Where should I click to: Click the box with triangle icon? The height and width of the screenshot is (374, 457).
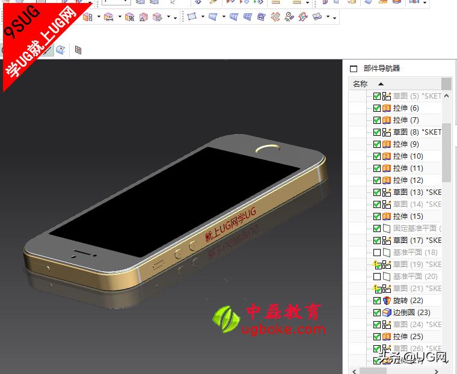[x=143, y=17]
